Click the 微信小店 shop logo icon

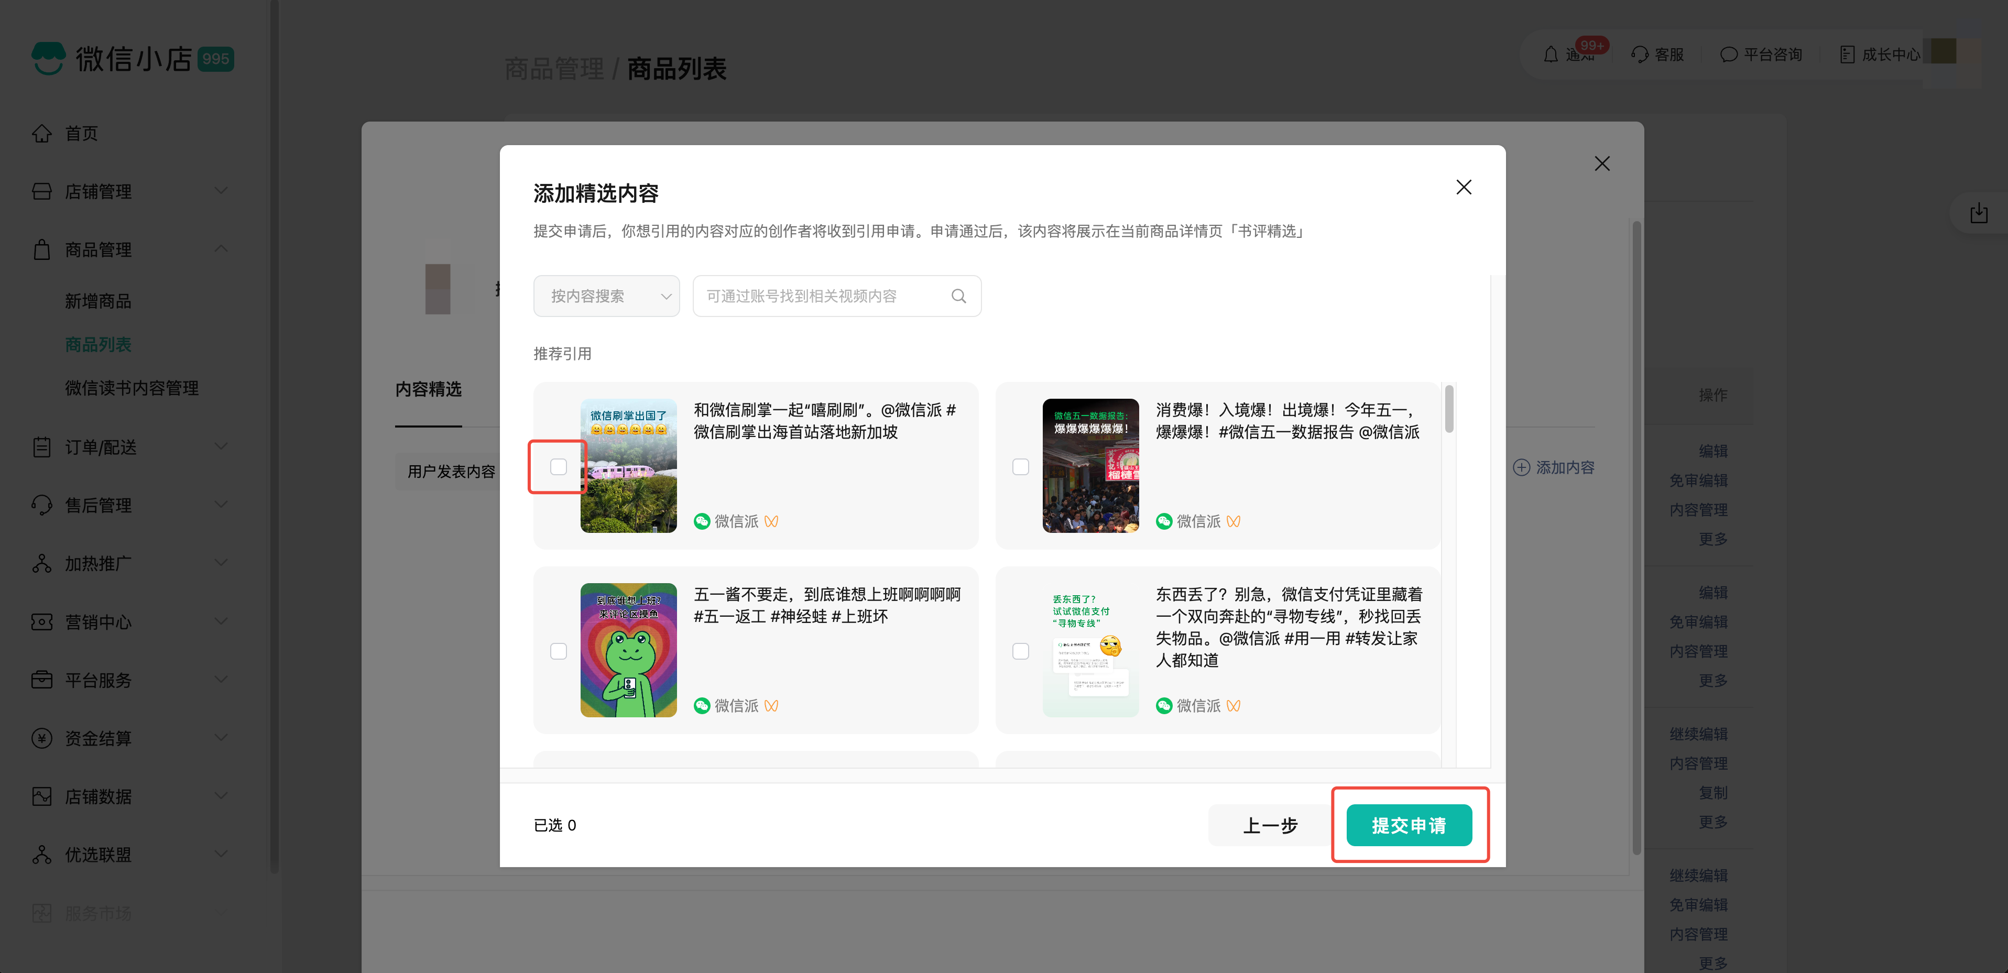(48, 59)
